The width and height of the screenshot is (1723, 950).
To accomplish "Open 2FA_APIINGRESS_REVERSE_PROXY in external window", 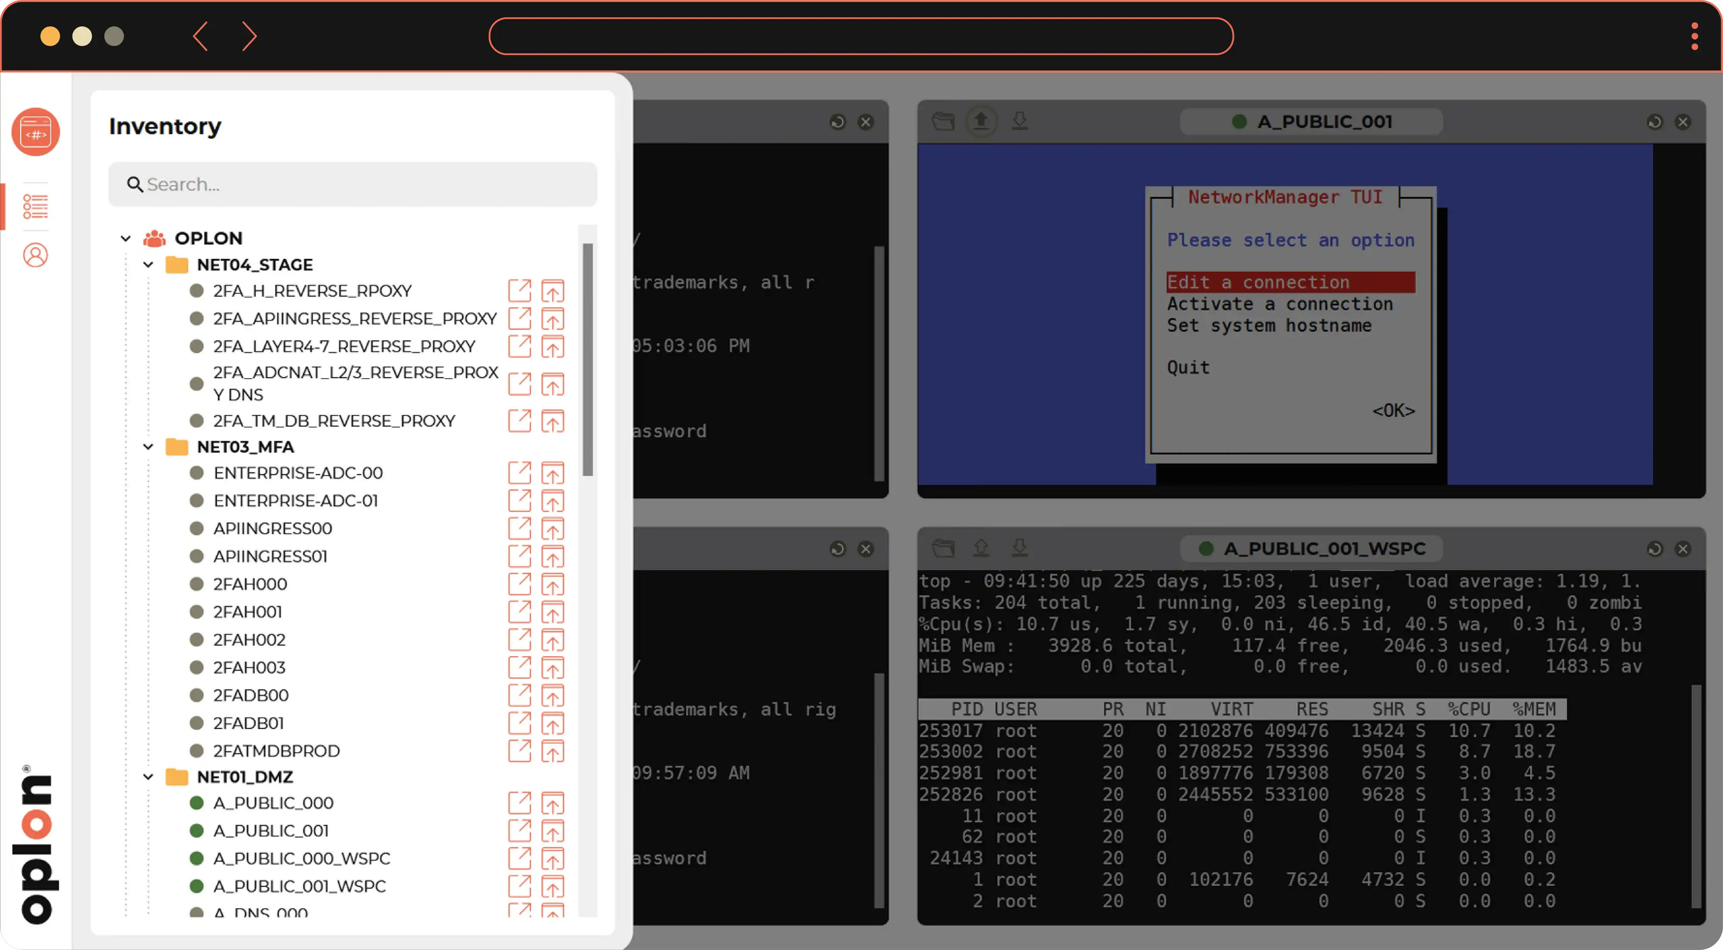I will tap(520, 319).
